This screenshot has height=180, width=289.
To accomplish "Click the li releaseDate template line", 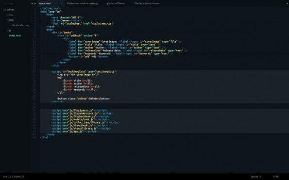I will point(82,86).
